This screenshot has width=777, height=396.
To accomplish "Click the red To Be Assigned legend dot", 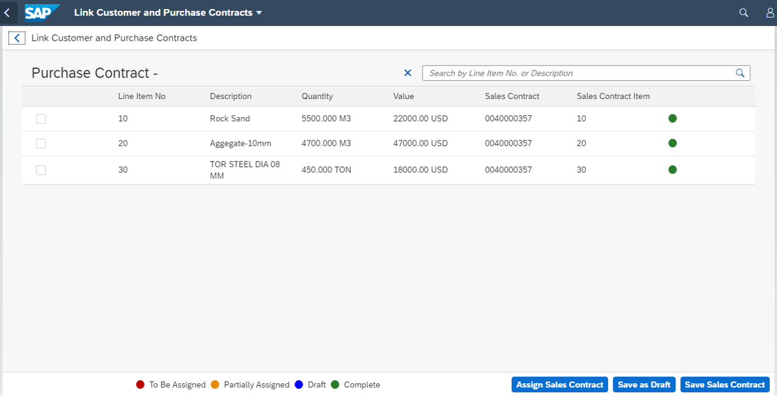I will (x=140, y=384).
